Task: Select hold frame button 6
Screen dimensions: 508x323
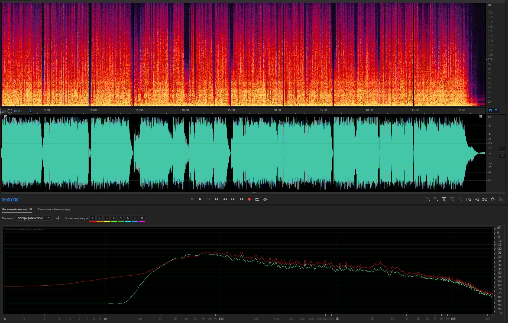Action: pyautogui.click(x=128, y=218)
